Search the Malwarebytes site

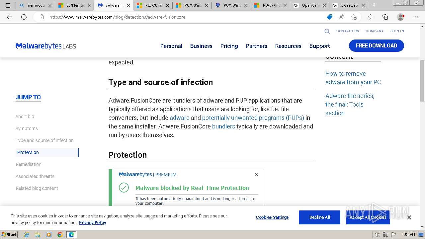(x=327, y=31)
